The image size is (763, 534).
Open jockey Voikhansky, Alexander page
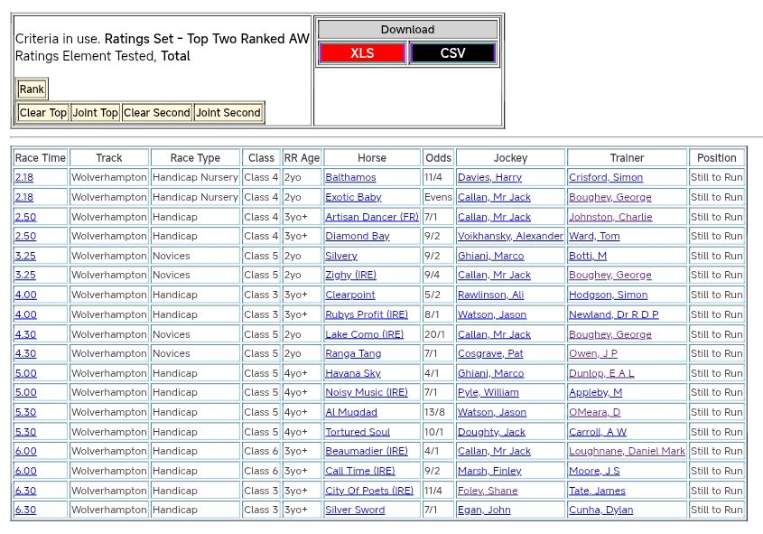510,237
